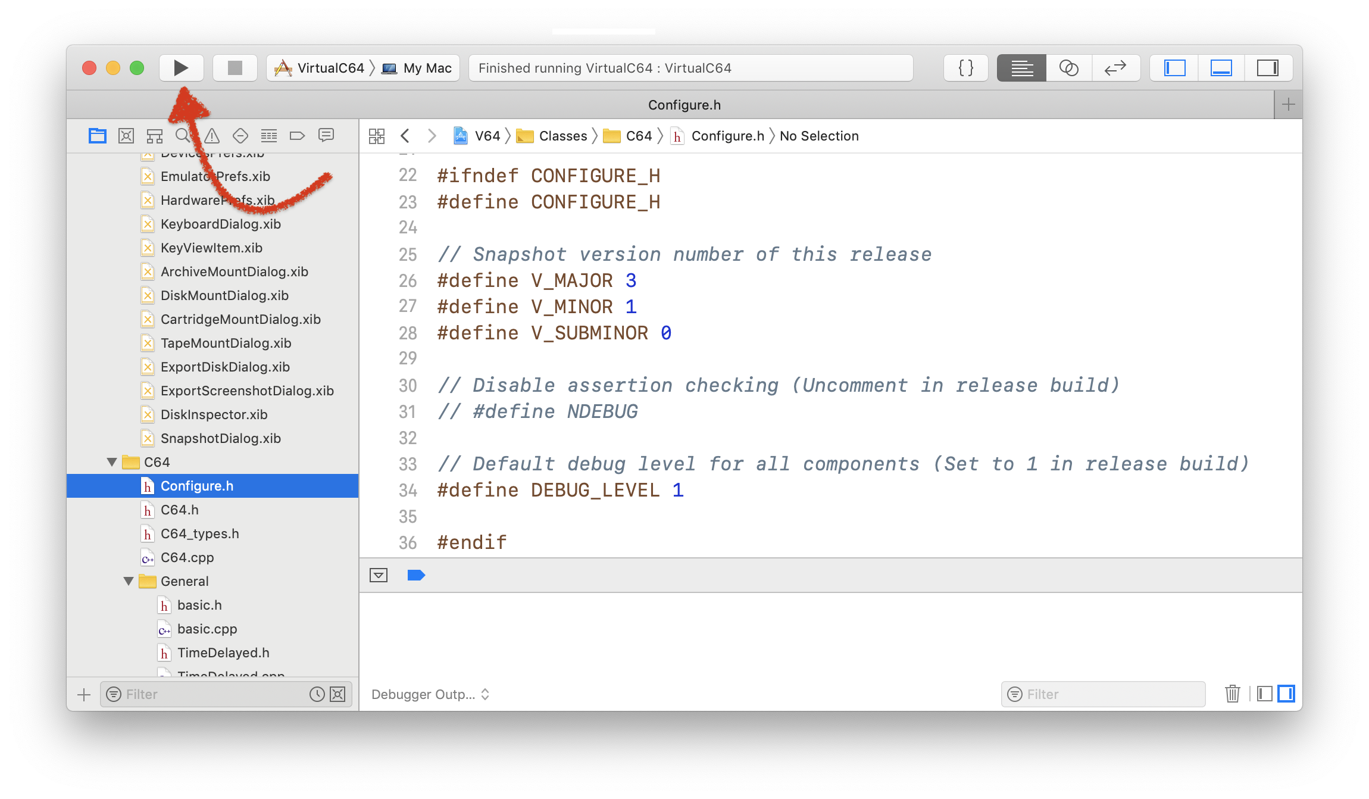Add a new file with plus button
1369x799 pixels.
[x=84, y=694]
